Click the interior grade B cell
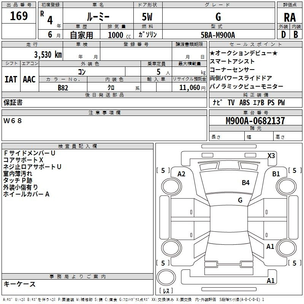This screenshot has height=304, width=304. 296,34
